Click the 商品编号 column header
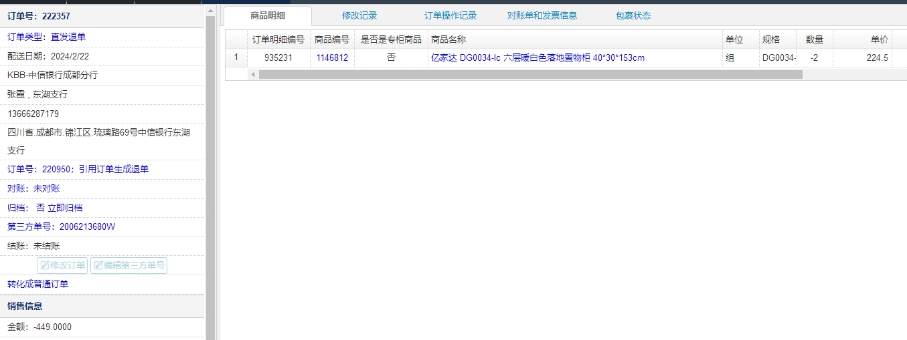Viewport: 907px width, 340px height. point(332,40)
